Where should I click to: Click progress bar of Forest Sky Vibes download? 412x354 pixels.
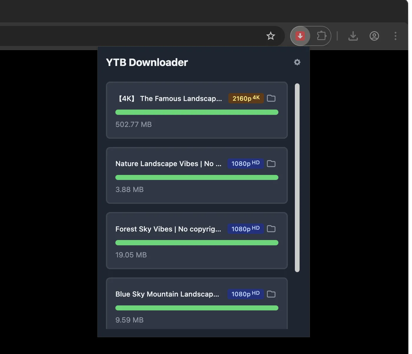[x=197, y=243]
